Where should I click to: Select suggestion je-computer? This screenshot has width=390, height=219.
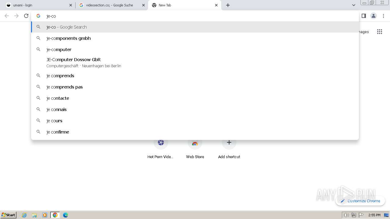[195, 50]
